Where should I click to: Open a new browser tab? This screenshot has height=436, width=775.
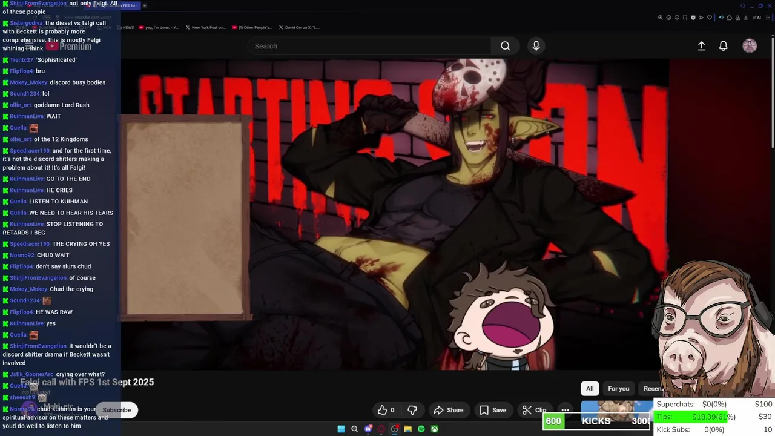point(145,5)
